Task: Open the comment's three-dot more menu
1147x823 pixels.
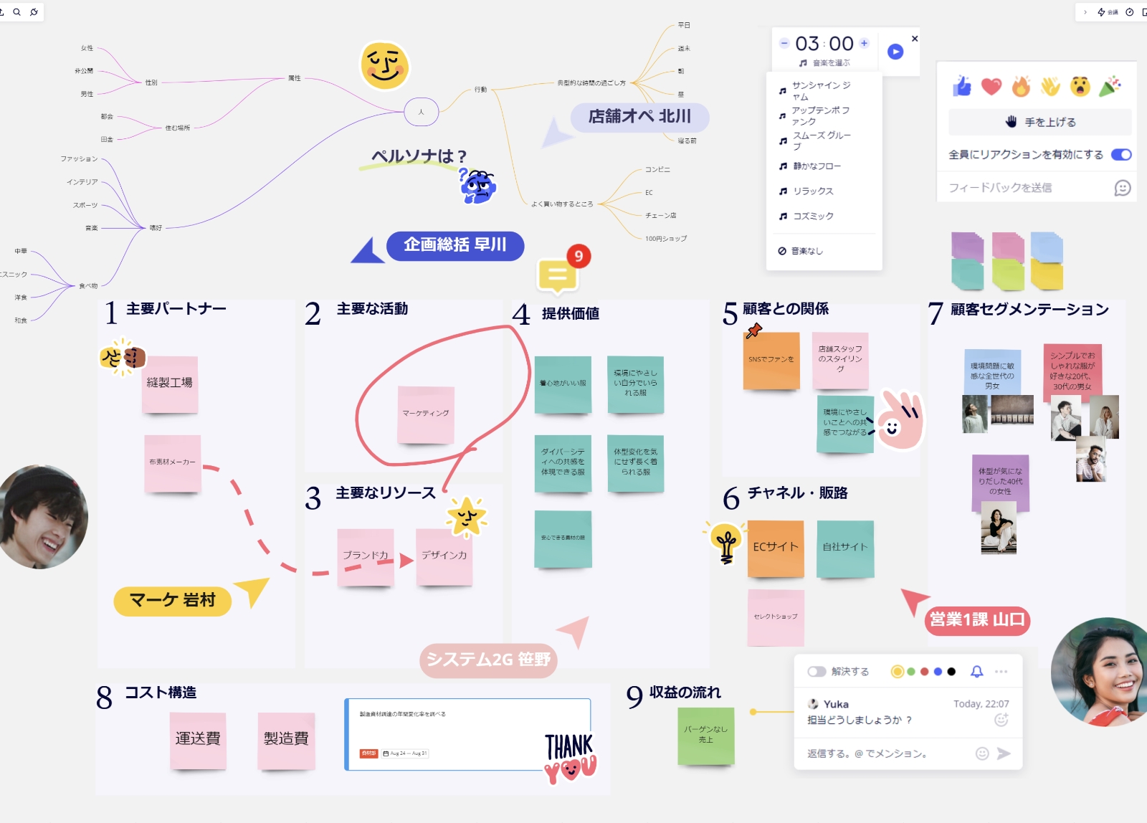Action: coord(1001,672)
